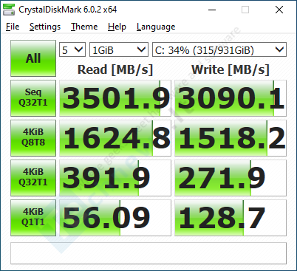297x271 pixels.
Task: Select the 4KiB Q32T1 read result 391.9
Action: (115, 178)
